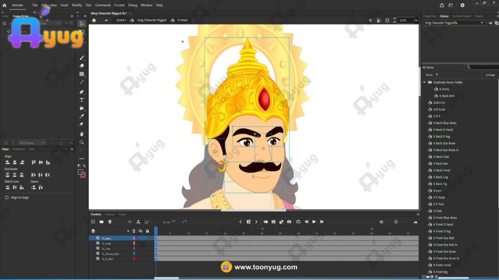This screenshot has width=499, height=280.
Task: Add a new layer in the timeline
Action: [93, 222]
